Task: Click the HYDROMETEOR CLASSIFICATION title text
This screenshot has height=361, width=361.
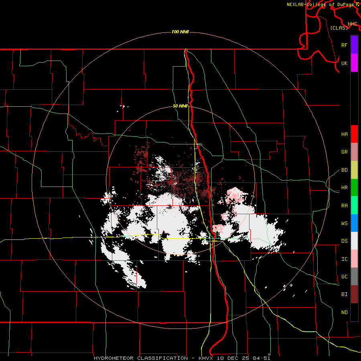Action: click(x=141, y=358)
